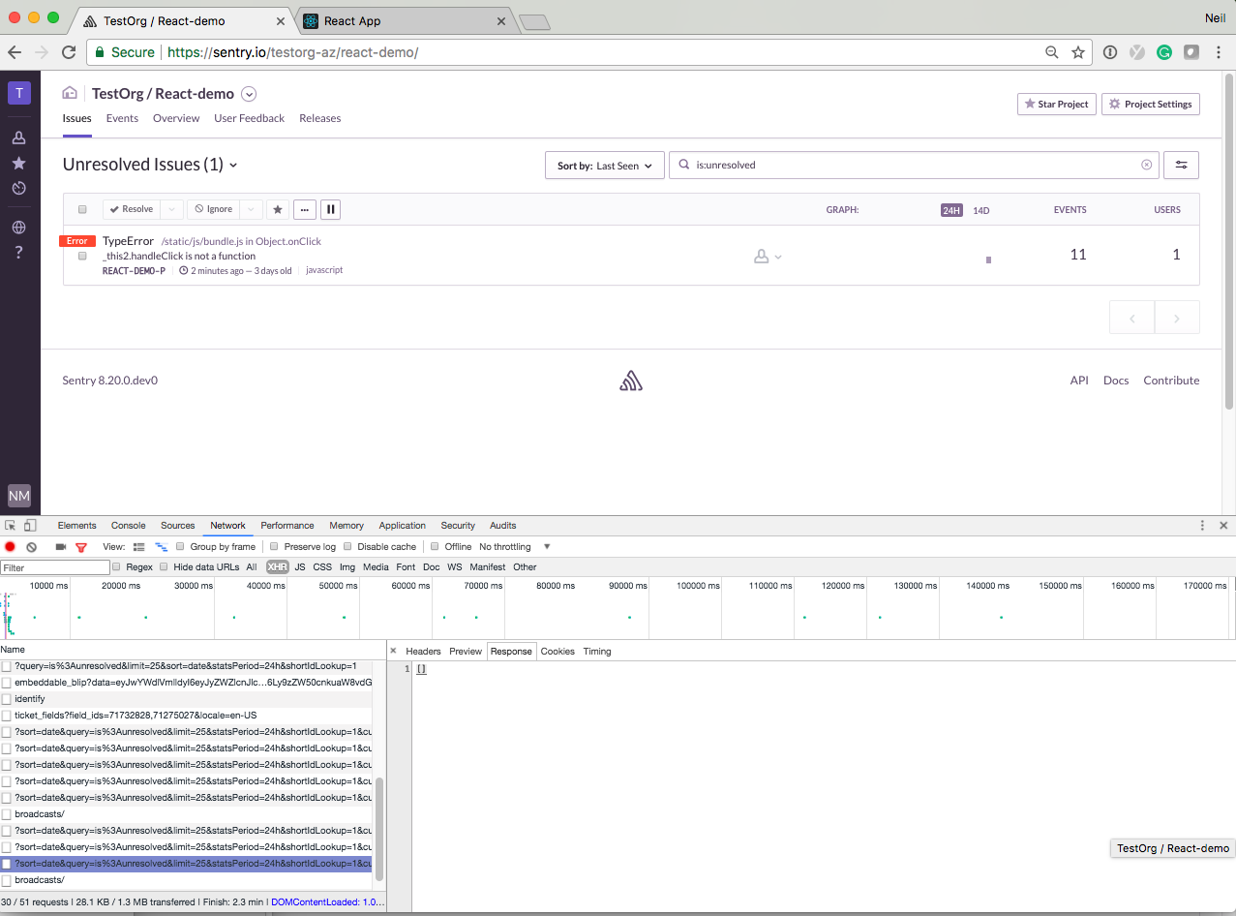Toggle the search filters sidebar button
This screenshot has width=1236, height=916.
tap(1181, 165)
